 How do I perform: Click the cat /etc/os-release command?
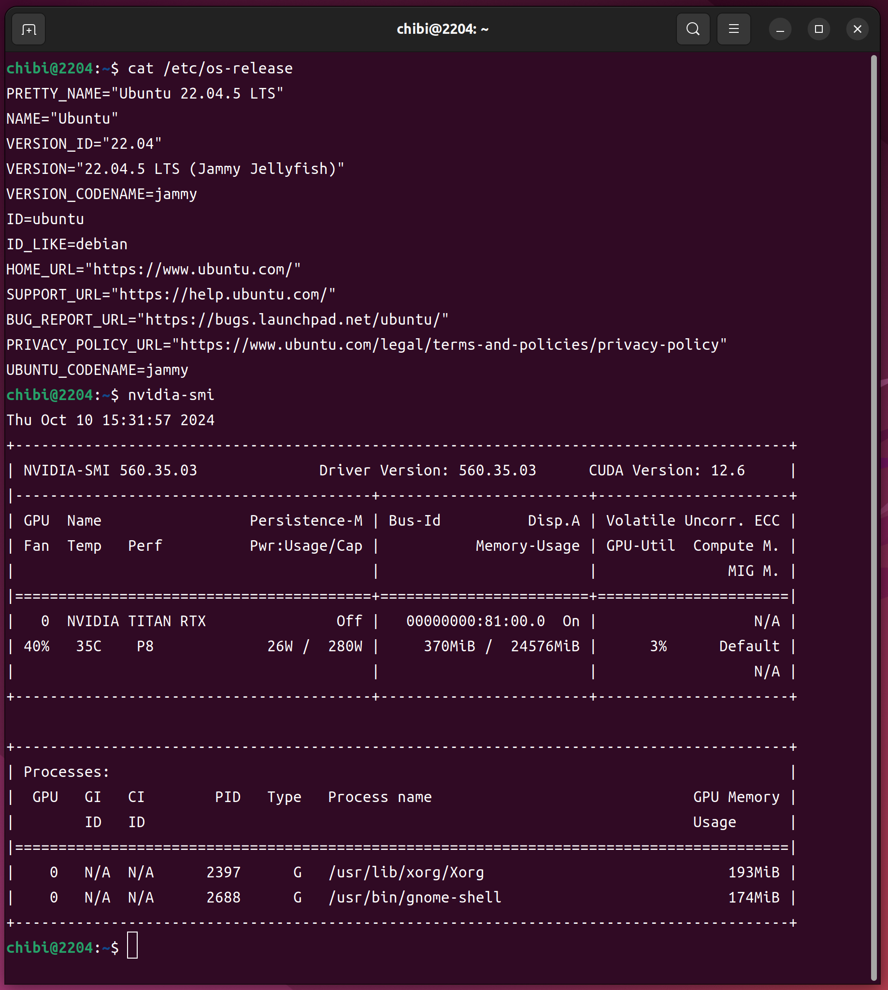[210, 68]
